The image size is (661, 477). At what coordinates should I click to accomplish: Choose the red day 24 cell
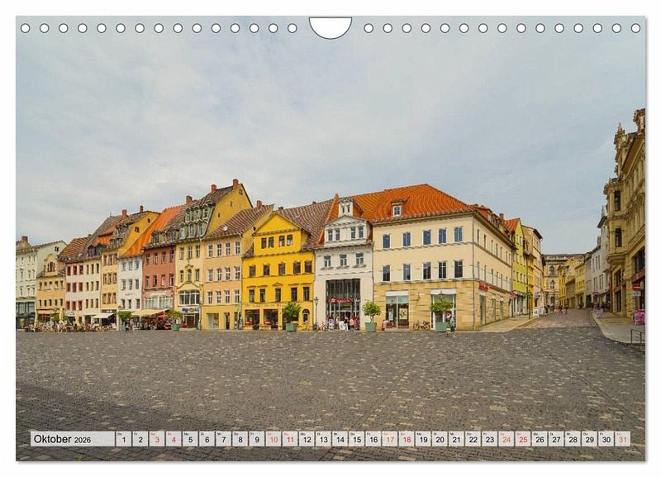click(506, 439)
